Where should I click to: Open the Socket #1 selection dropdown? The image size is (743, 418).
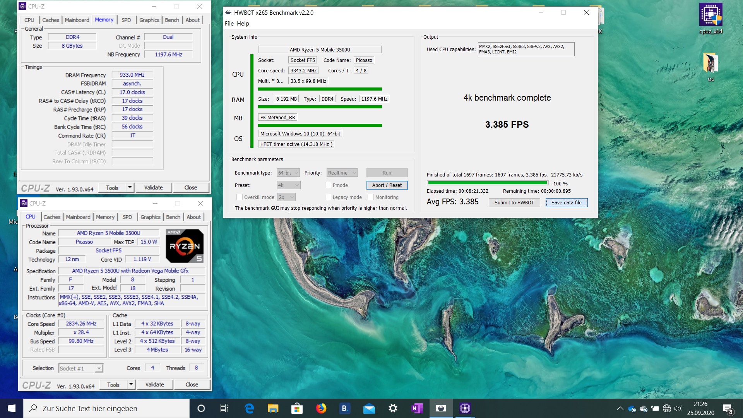pos(81,368)
